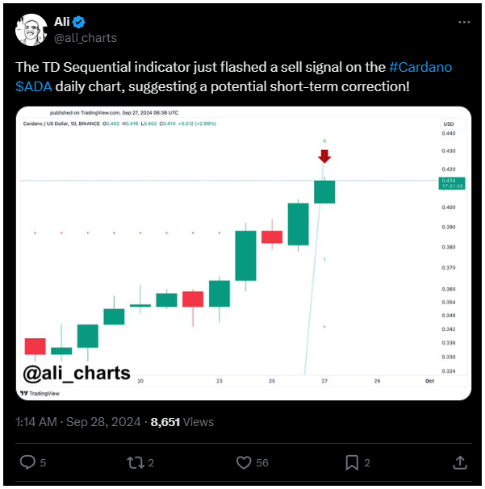Click the share upload icon
Image resolution: width=485 pixels, height=489 pixels.
click(x=459, y=462)
